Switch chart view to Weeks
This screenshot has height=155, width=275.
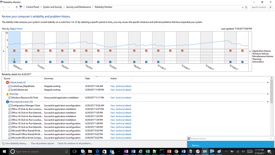[19, 29]
